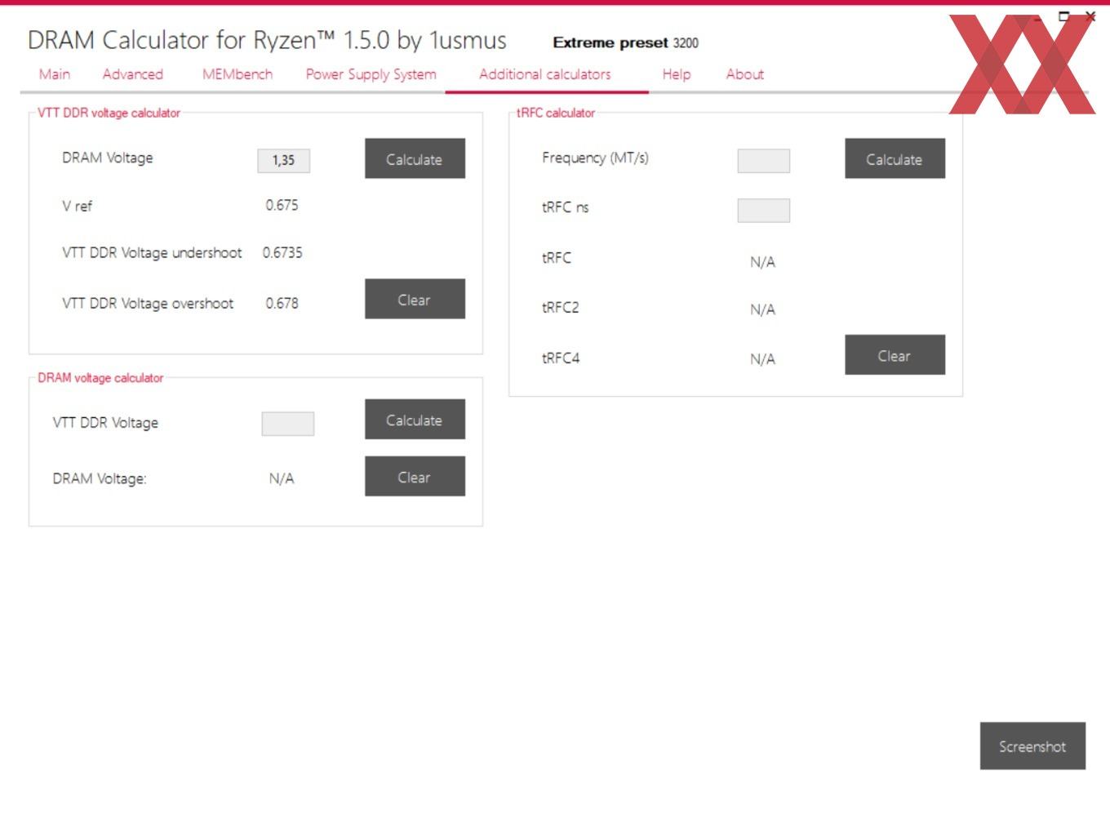Go to Power Supply System tab
The image size is (1110, 814).
click(371, 74)
